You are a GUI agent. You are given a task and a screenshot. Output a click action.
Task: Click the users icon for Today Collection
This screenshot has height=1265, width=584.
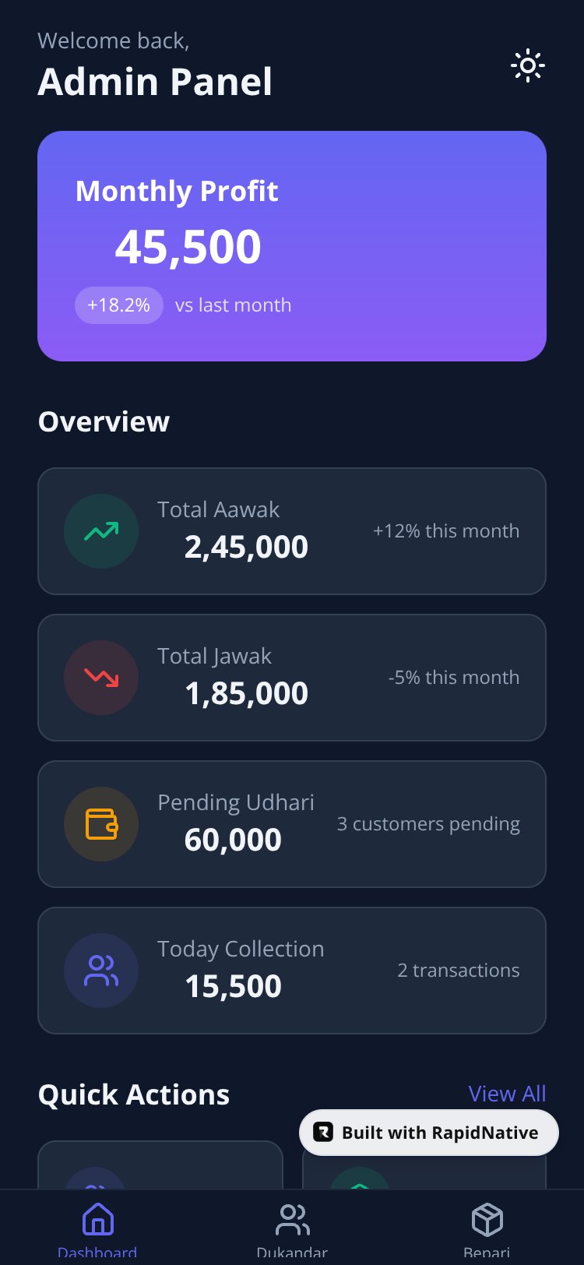tap(101, 971)
